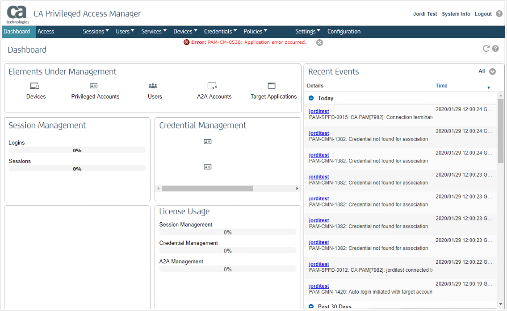Click the Recent Events vertical scrollbar thumb
This screenshot has width=507, height=311.
tap(500, 131)
